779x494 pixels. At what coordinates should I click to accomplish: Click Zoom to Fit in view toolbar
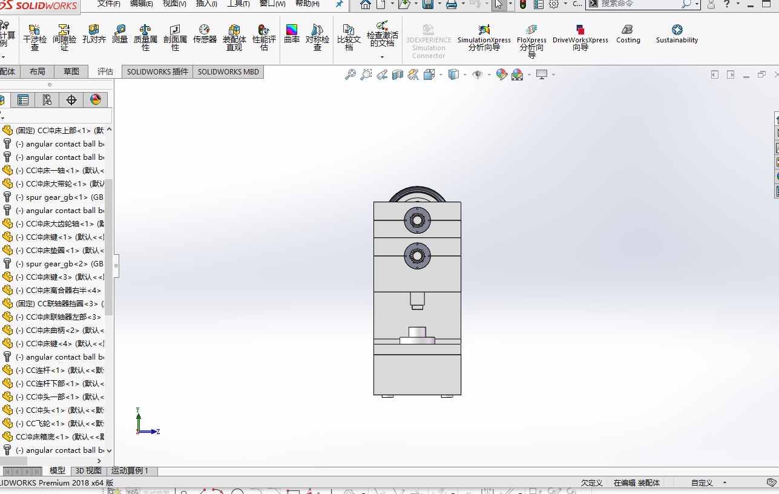tap(350, 74)
